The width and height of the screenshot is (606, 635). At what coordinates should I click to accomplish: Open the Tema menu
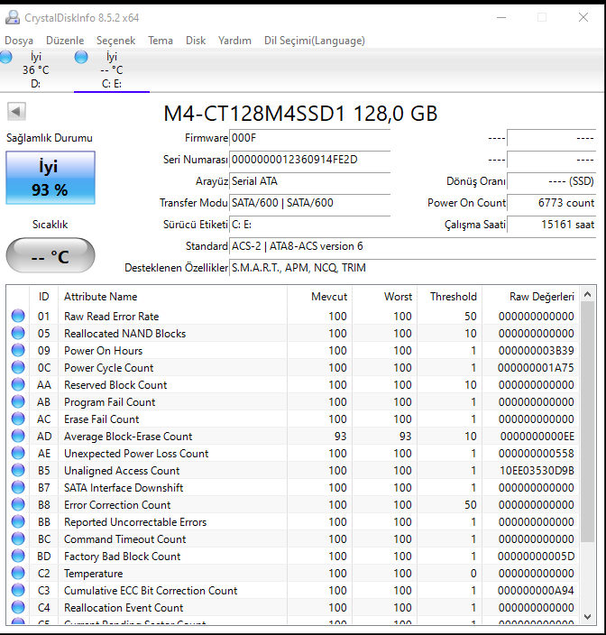pyautogui.click(x=161, y=41)
